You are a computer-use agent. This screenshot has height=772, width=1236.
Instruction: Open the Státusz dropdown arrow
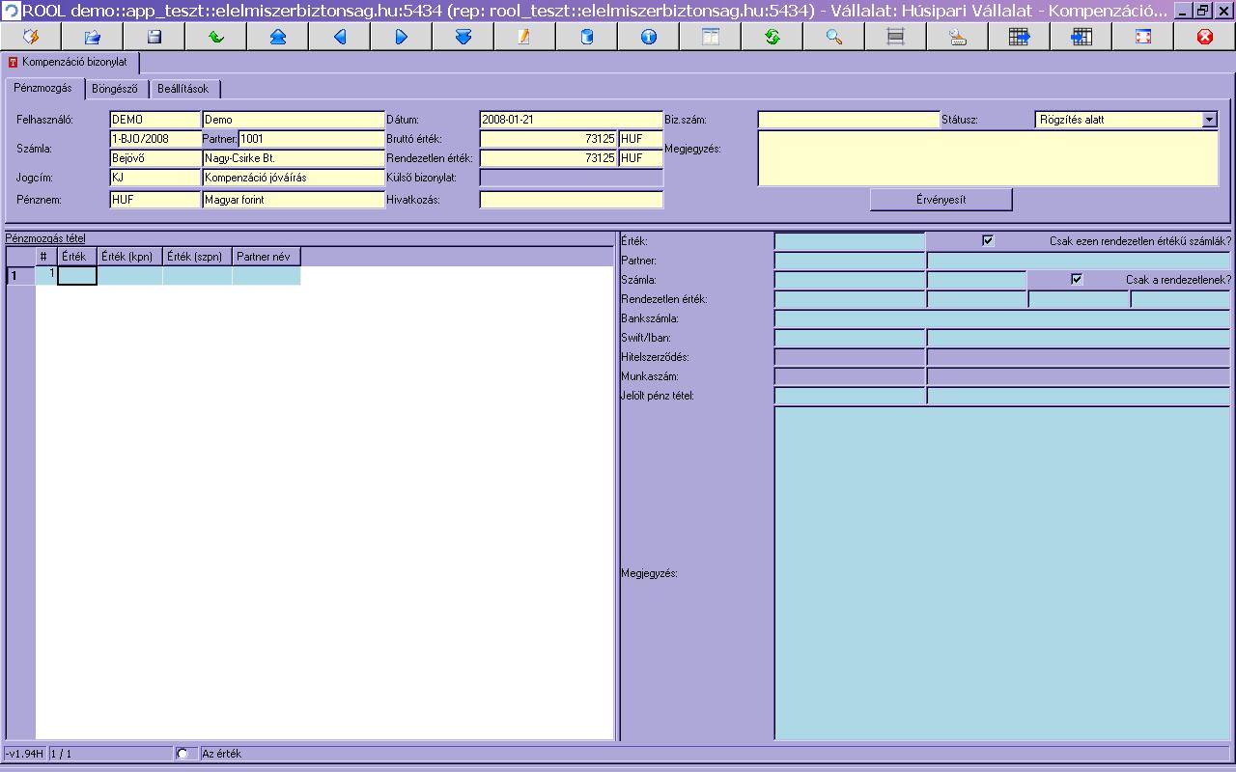[x=1209, y=120]
